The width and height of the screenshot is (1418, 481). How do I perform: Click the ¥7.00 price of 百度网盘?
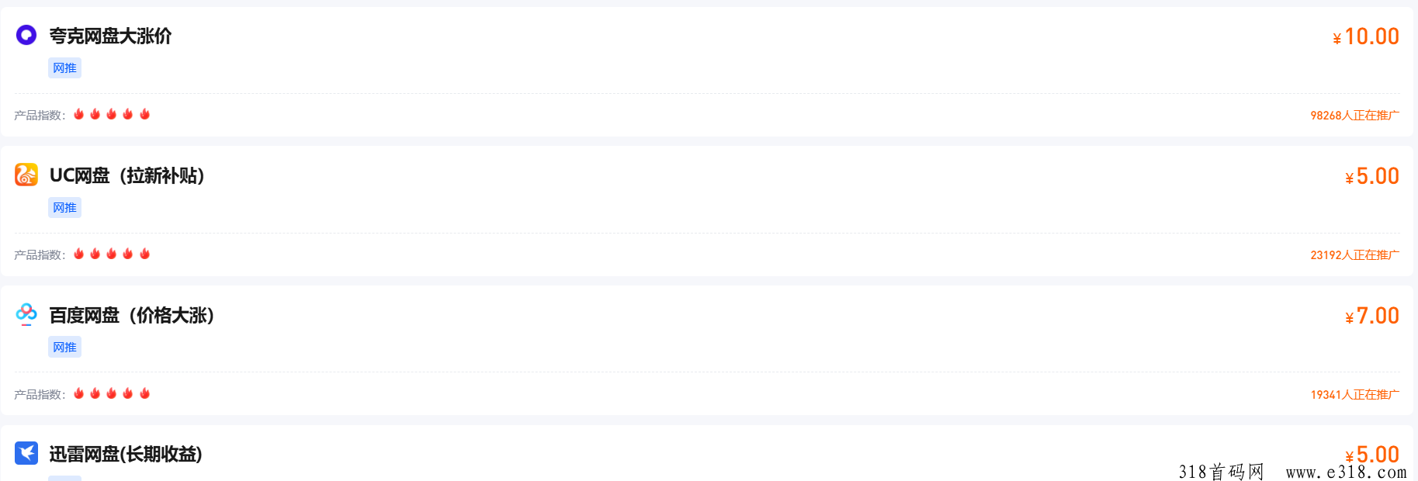pos(1372,316)
